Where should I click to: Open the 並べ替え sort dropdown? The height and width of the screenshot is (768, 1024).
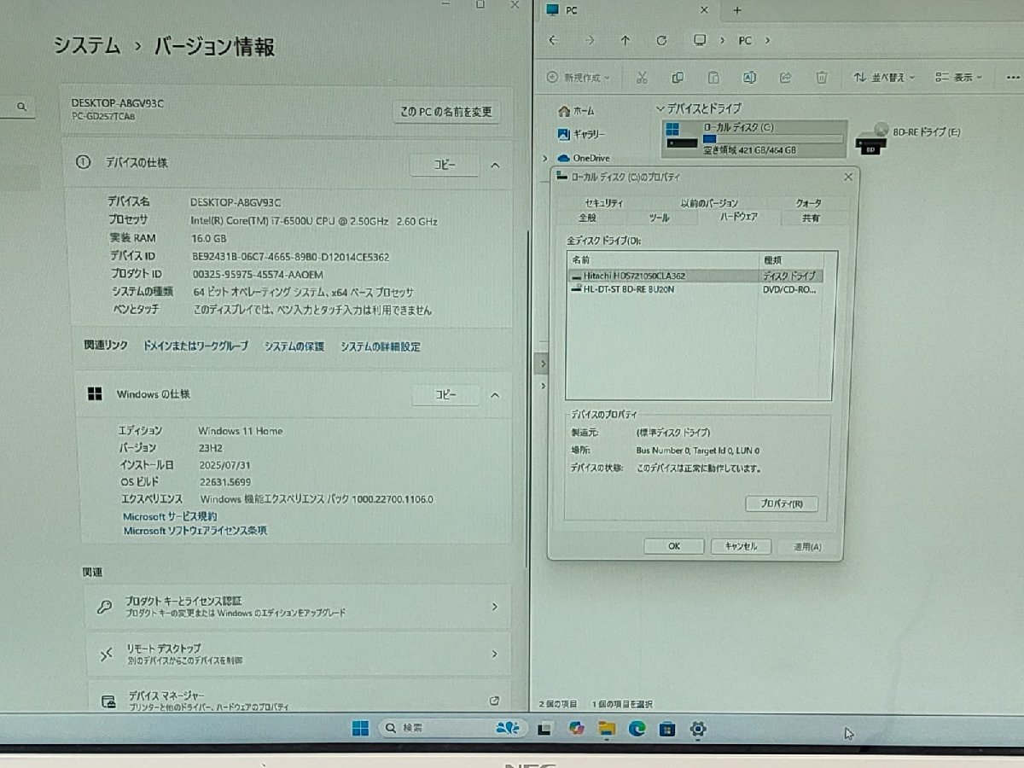tap(884, 78)
